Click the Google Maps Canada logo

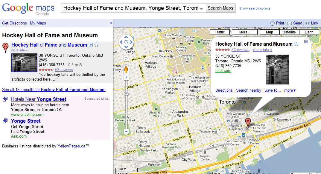pyautogui.click(x=28, y=9)
